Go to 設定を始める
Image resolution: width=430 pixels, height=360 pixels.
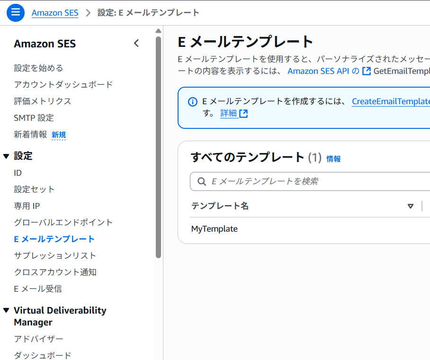click(38, 68)
